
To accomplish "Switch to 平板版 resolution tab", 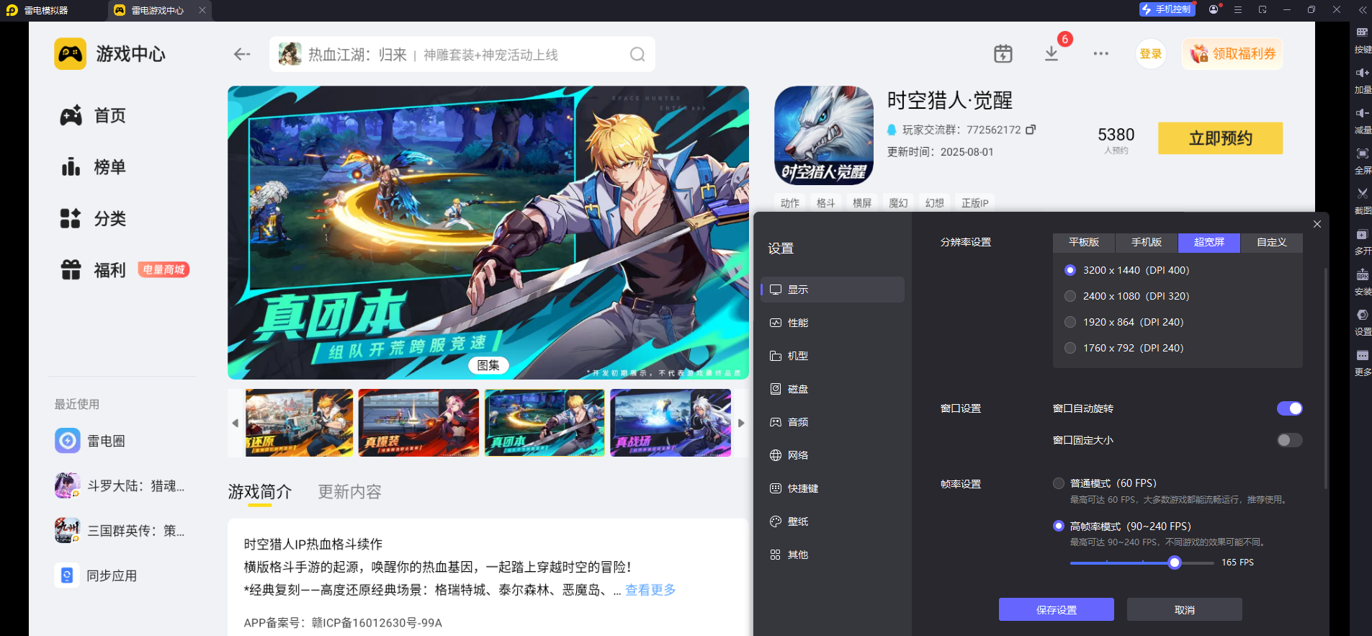I will pyautogui.click(x=1084, y=243).
